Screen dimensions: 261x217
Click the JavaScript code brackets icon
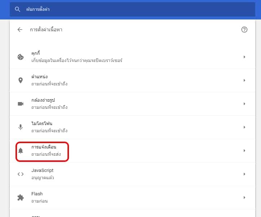coord(21,174)
